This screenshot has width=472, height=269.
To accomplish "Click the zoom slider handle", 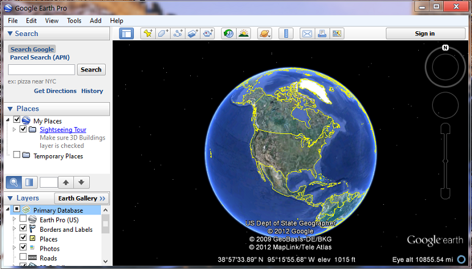I will [445, 161].
